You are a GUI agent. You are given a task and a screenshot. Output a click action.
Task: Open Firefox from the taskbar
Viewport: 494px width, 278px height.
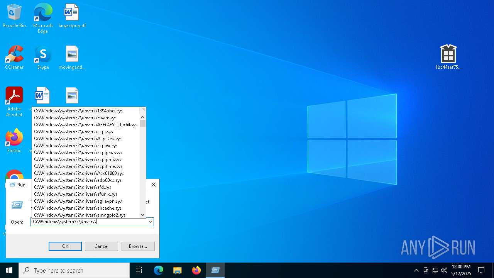pos(196,270)
